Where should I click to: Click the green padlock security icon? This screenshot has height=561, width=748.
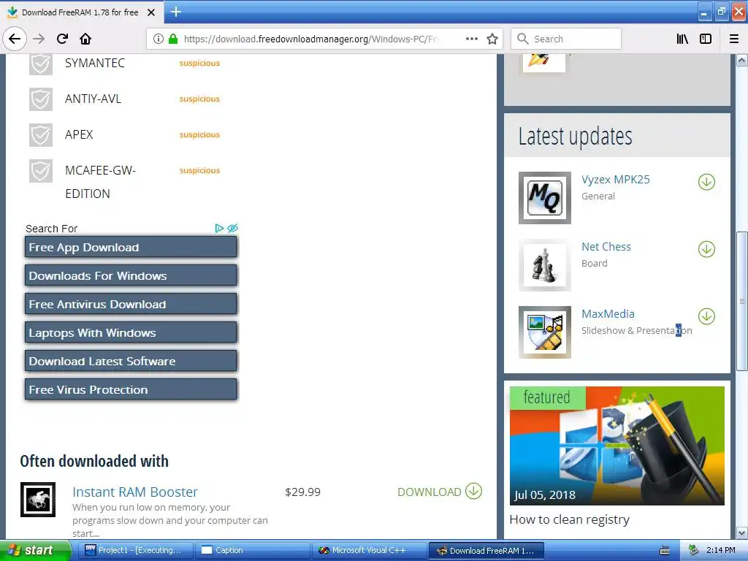coord(173,39)
